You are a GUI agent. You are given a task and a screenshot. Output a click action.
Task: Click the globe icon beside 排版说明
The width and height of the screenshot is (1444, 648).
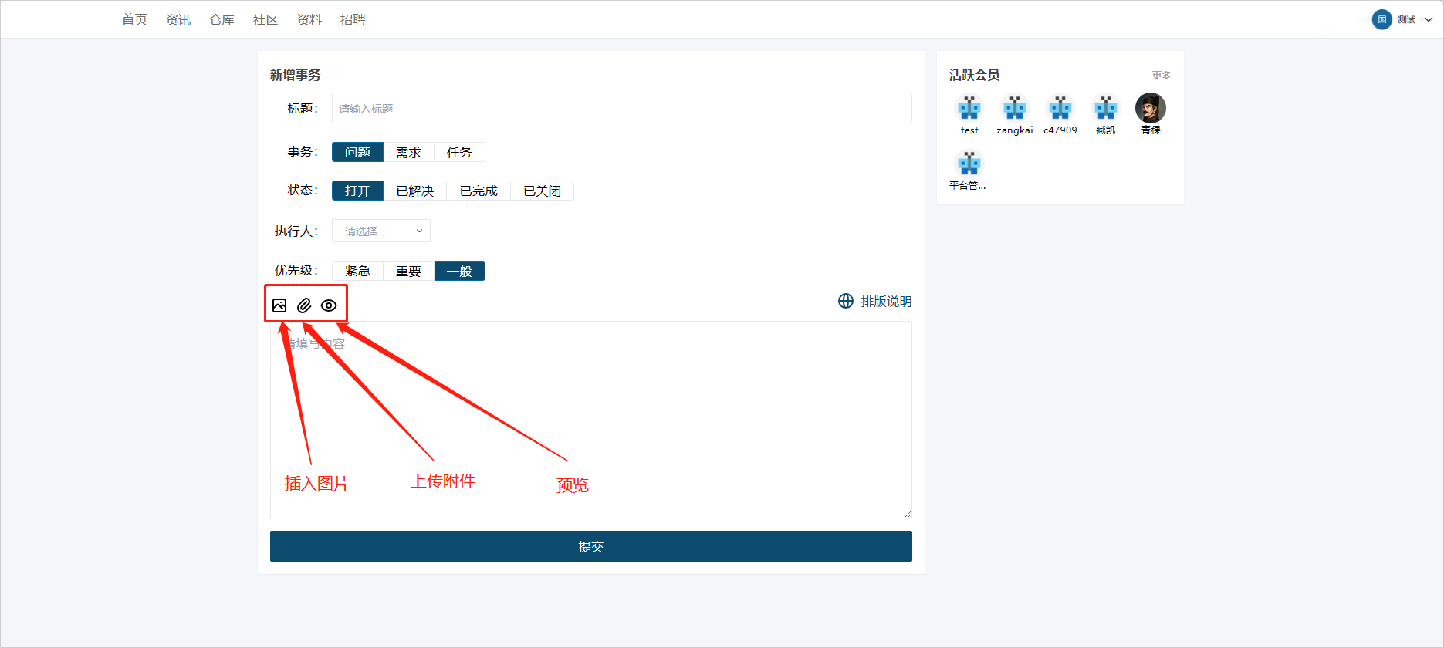point(846,301)
